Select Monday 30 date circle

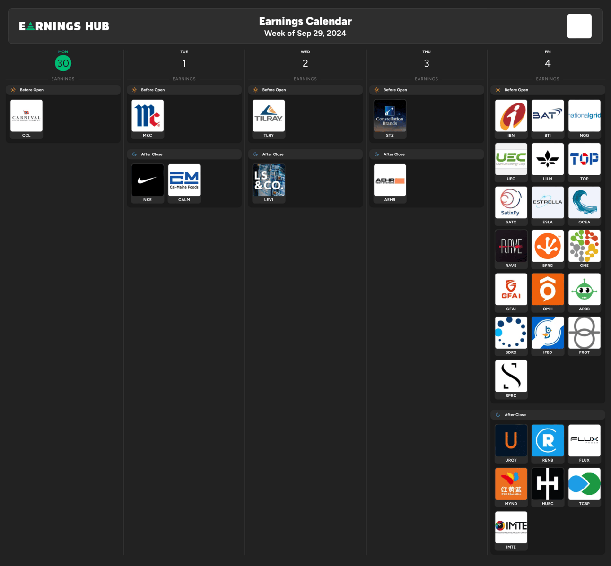pos(63,63)
